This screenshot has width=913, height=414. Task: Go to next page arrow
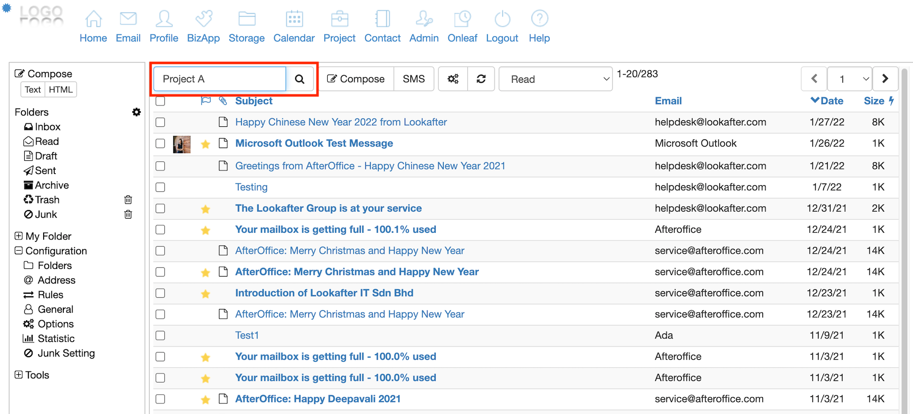pos(885,79)
